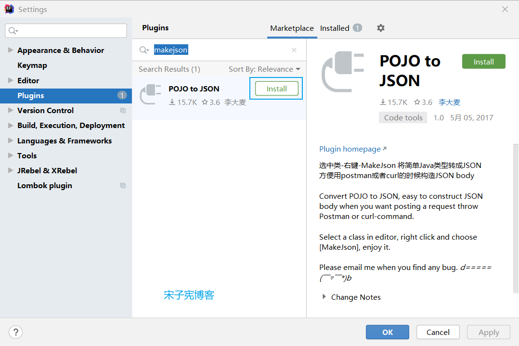This screenshot has width=519, height=346.
Task: Open the help question mark button
Action: (15, 332)
